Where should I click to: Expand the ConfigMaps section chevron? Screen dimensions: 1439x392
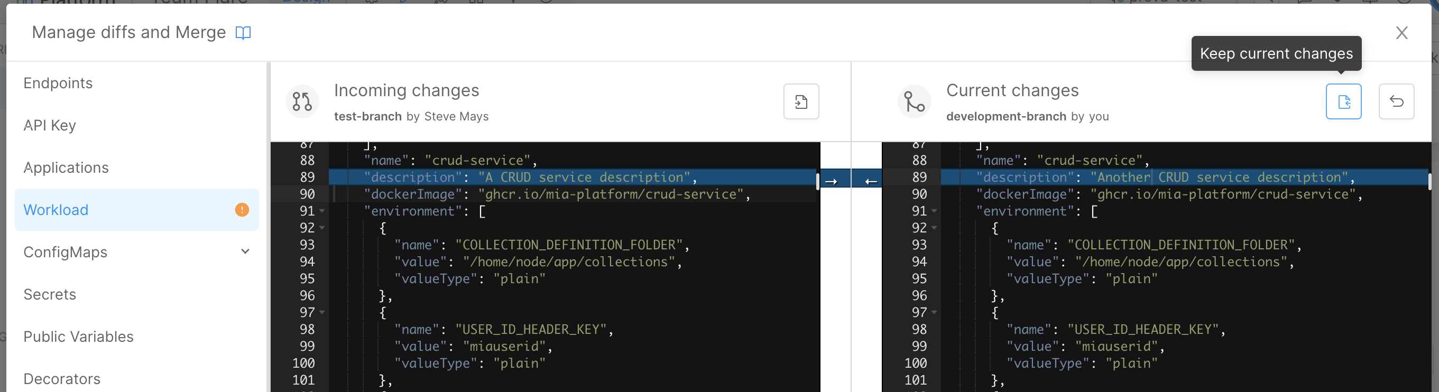pos(245,252)
